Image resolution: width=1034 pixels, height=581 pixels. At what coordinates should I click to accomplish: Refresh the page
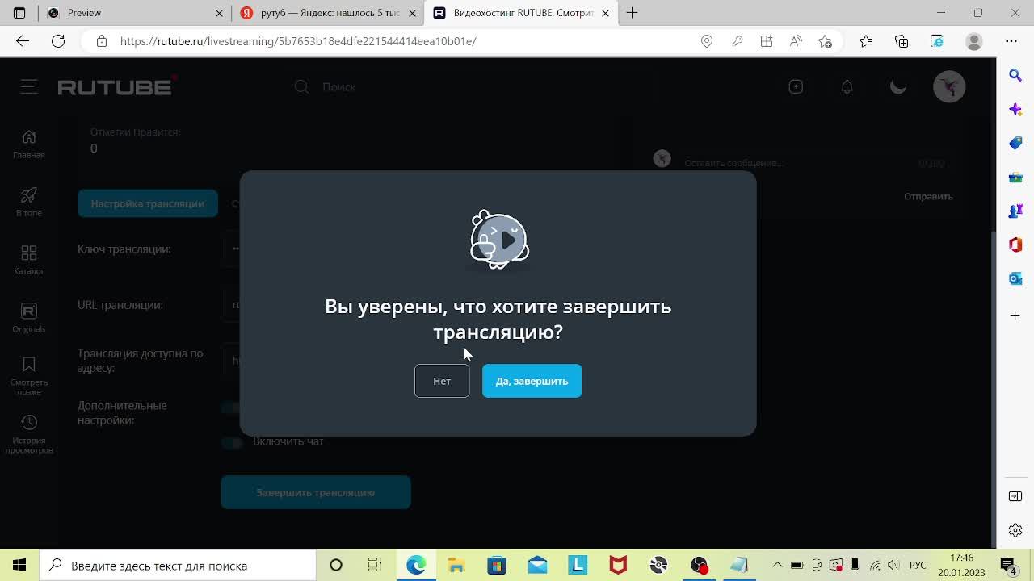58,41
